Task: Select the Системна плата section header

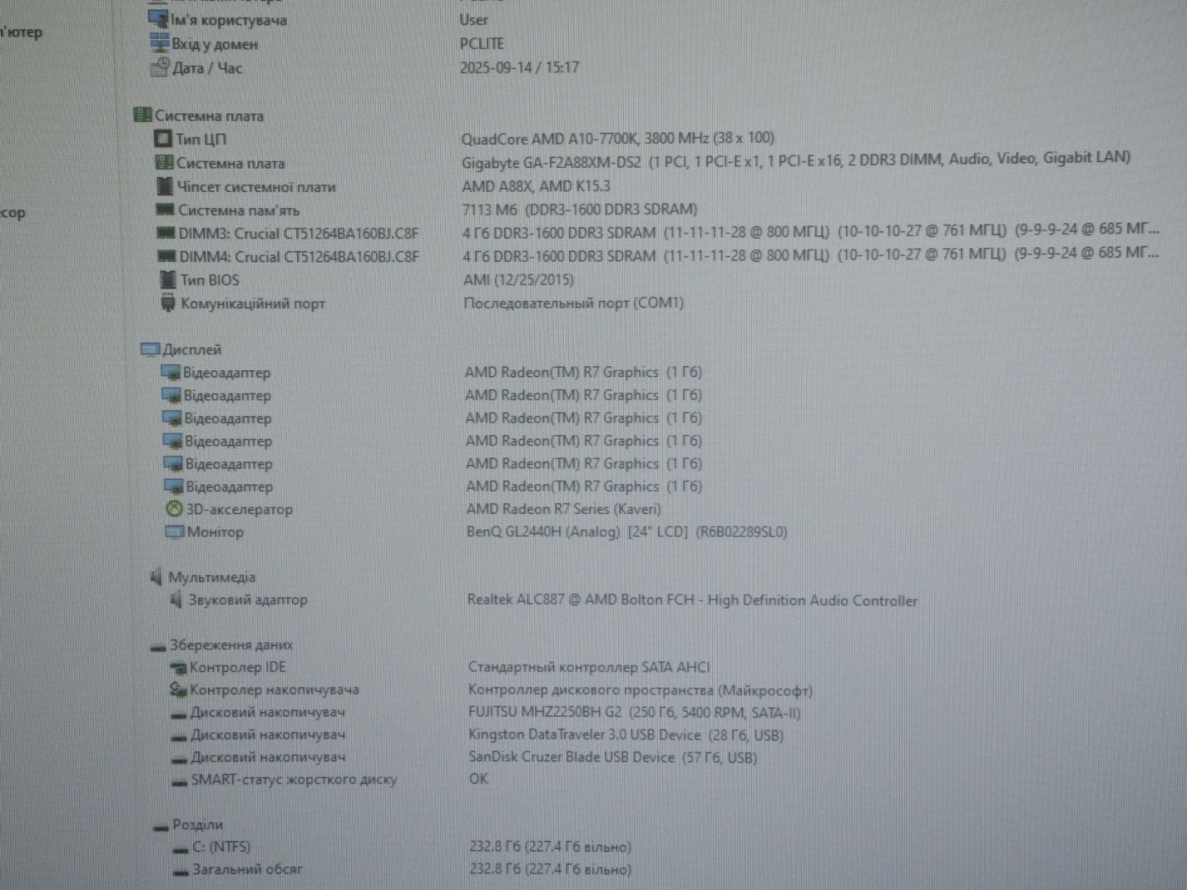Action: [x=209, y=116]
